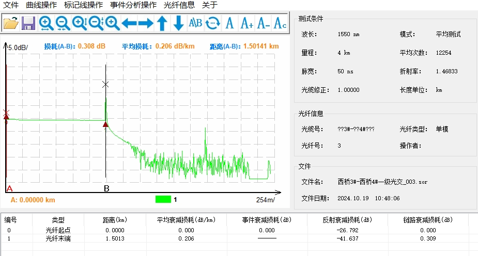Open the 事件分析操作 menu
The width and height of the screenshot is (478, 256).
[133, 5]
